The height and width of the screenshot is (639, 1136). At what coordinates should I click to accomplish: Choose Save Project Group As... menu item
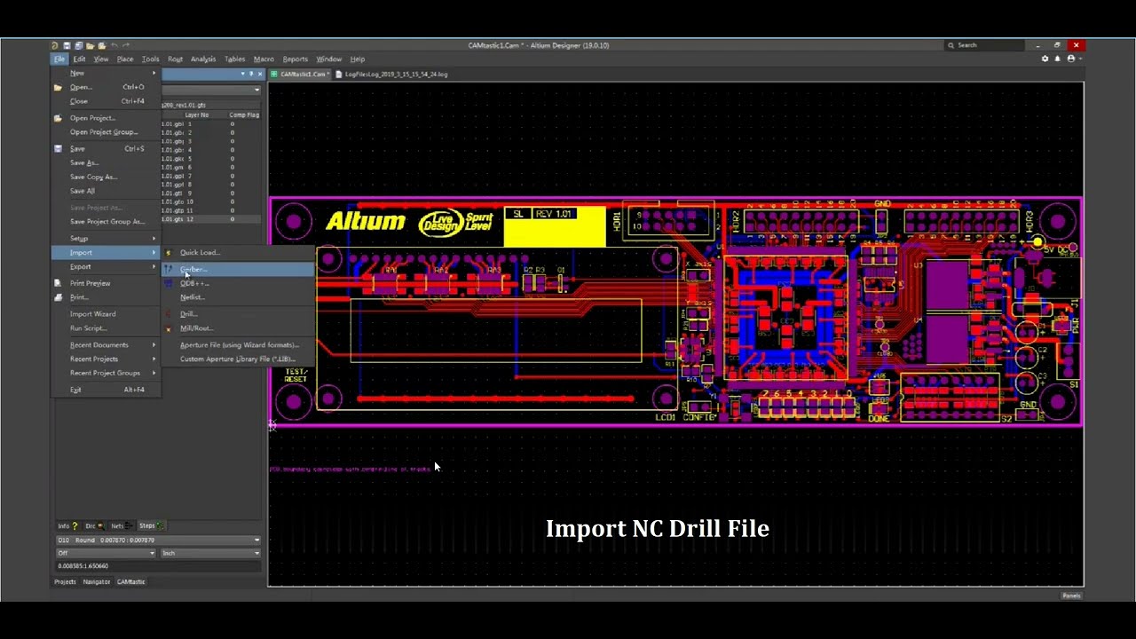coord(106,221)
